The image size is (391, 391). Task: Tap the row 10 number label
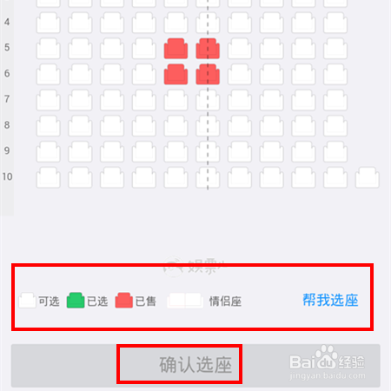(x=8, y=176)
